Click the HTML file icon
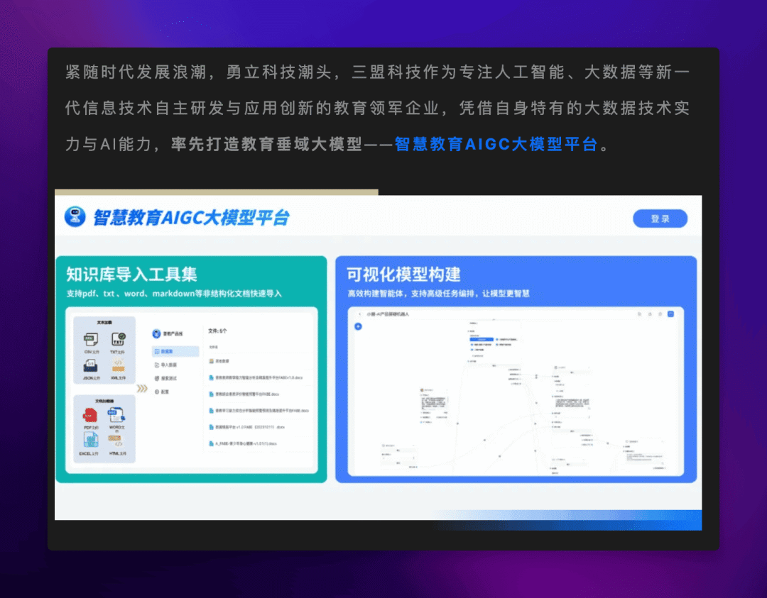This screenshot has height=598, width=767. tap(116, 441)
